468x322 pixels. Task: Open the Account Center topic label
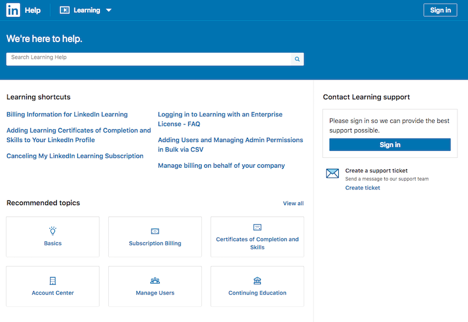(53, 293)
